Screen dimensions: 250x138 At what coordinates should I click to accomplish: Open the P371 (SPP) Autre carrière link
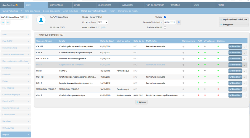(101, 28)
